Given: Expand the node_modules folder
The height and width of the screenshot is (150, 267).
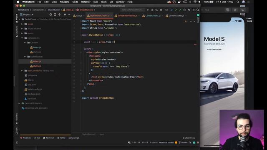Looking at the screenshot, I should [22, 70].
